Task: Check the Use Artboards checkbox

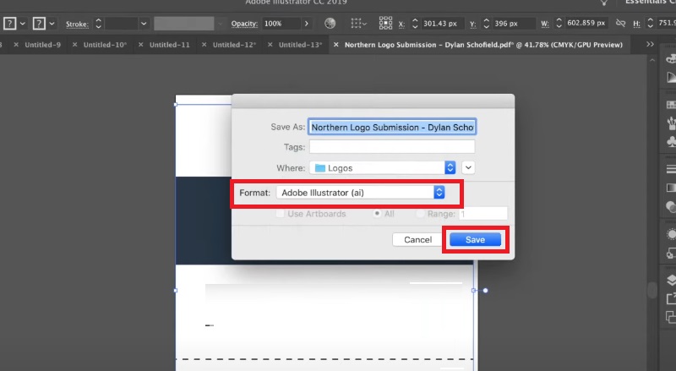Action: [x=281, y=214]
